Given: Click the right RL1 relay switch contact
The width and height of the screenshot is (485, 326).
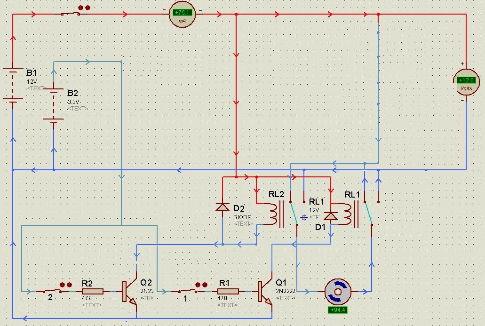Looking at the screenshot, I should (x=368, y=214).
